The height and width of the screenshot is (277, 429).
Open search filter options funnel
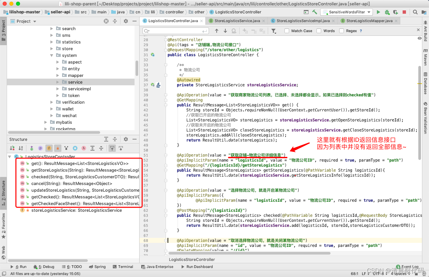point(274,31)
